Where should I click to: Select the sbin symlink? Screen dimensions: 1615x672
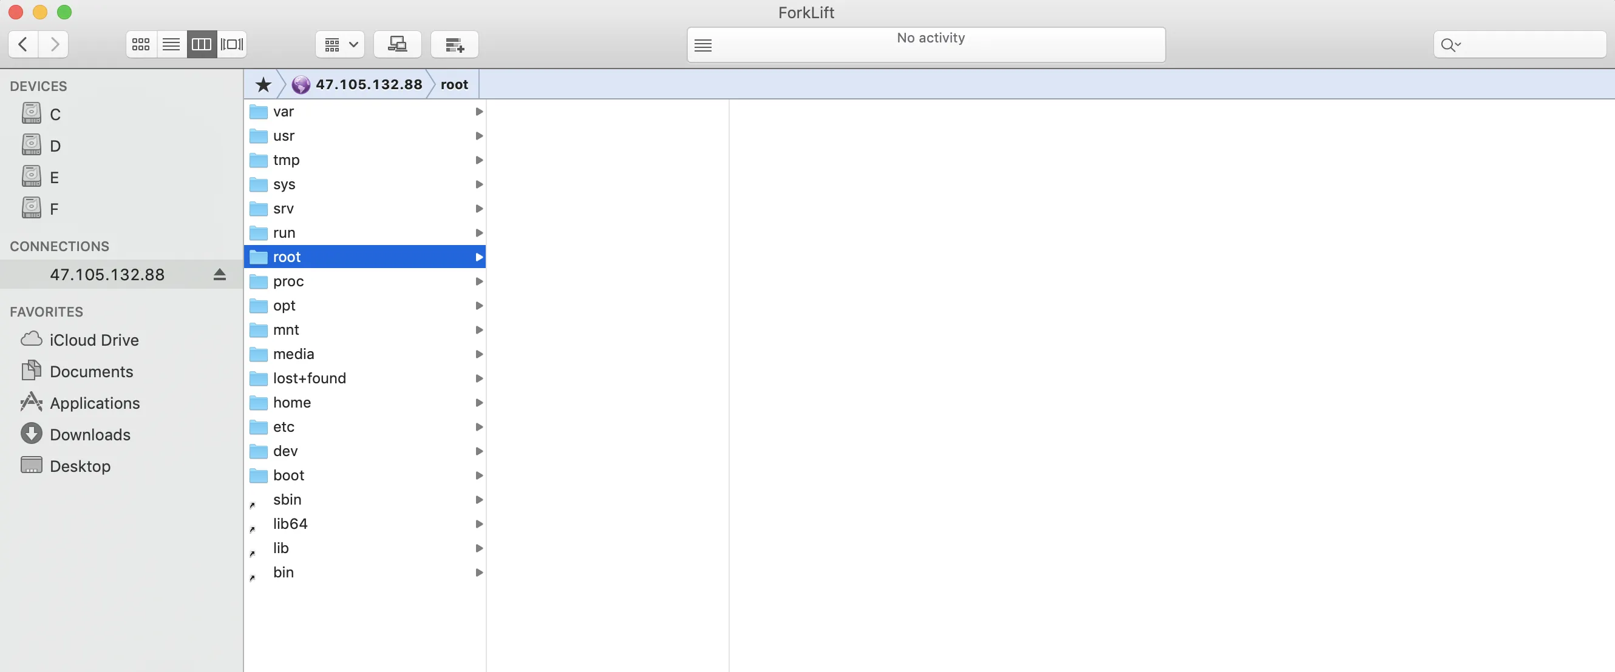click(365, 500)
